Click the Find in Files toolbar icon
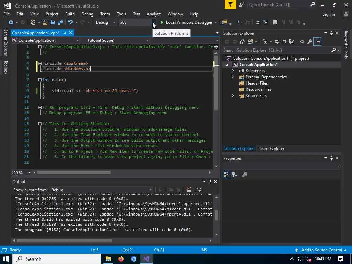The height and width of the screenshot is (264, 352). tap(224, 22)
